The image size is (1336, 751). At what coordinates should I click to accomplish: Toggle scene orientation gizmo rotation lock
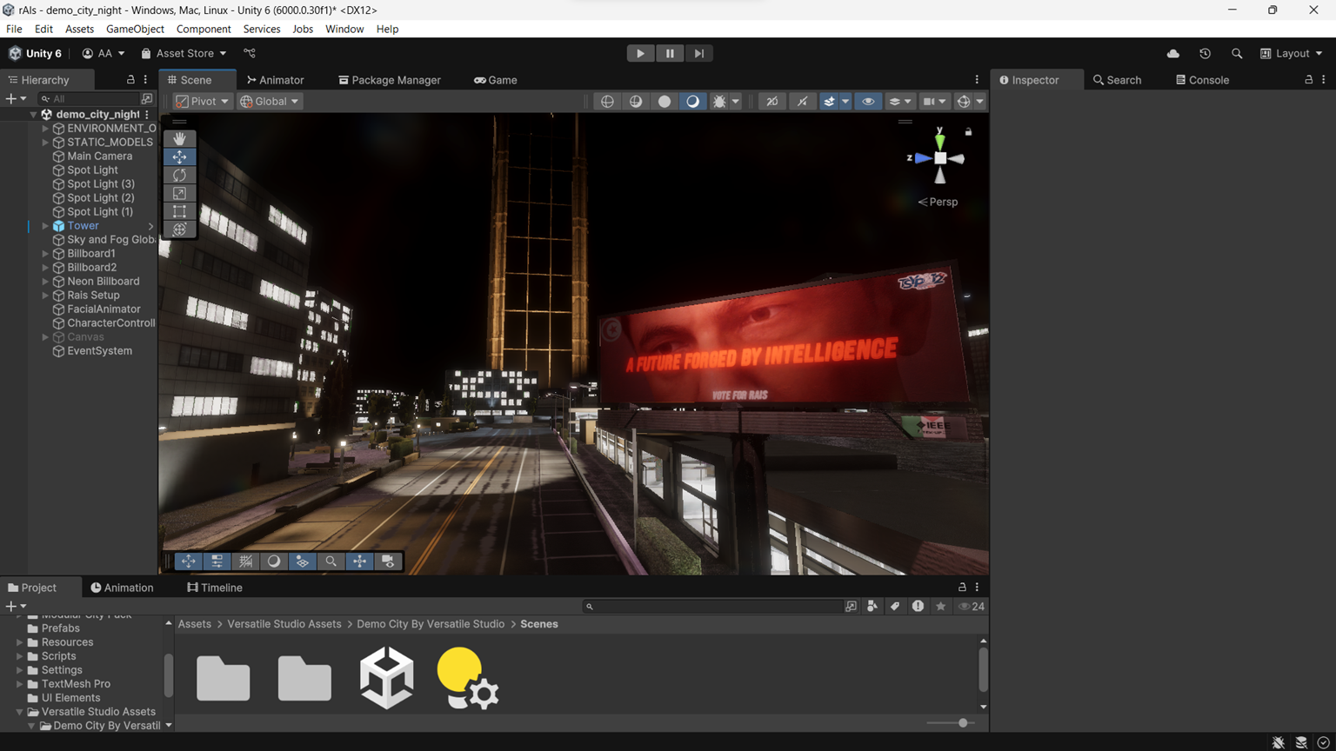click(x=968, y=132)
